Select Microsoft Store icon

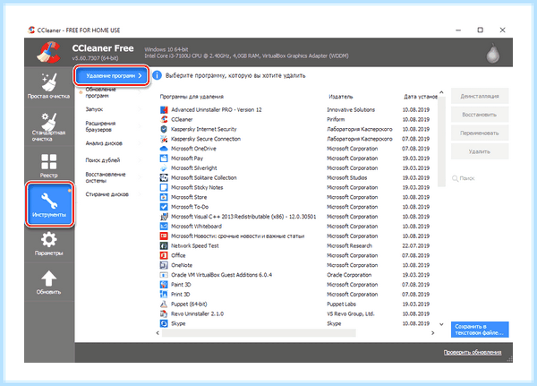tap(164, 197)
